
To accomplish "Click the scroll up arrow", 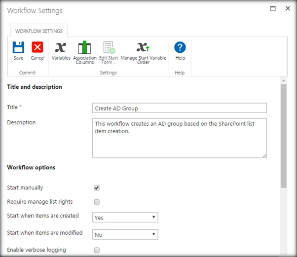I will [284, 81].
